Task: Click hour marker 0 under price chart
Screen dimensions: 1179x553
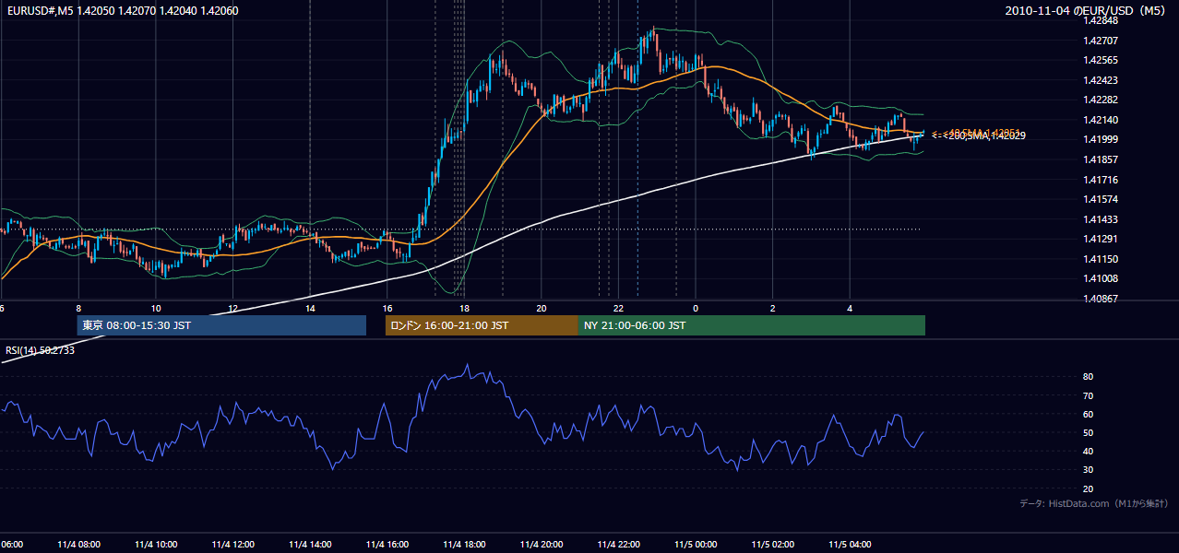Action: point(696,308)
